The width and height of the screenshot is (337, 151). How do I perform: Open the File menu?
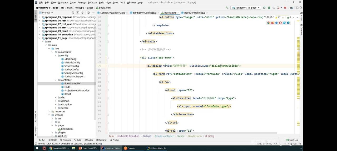(x=41, y=2)
